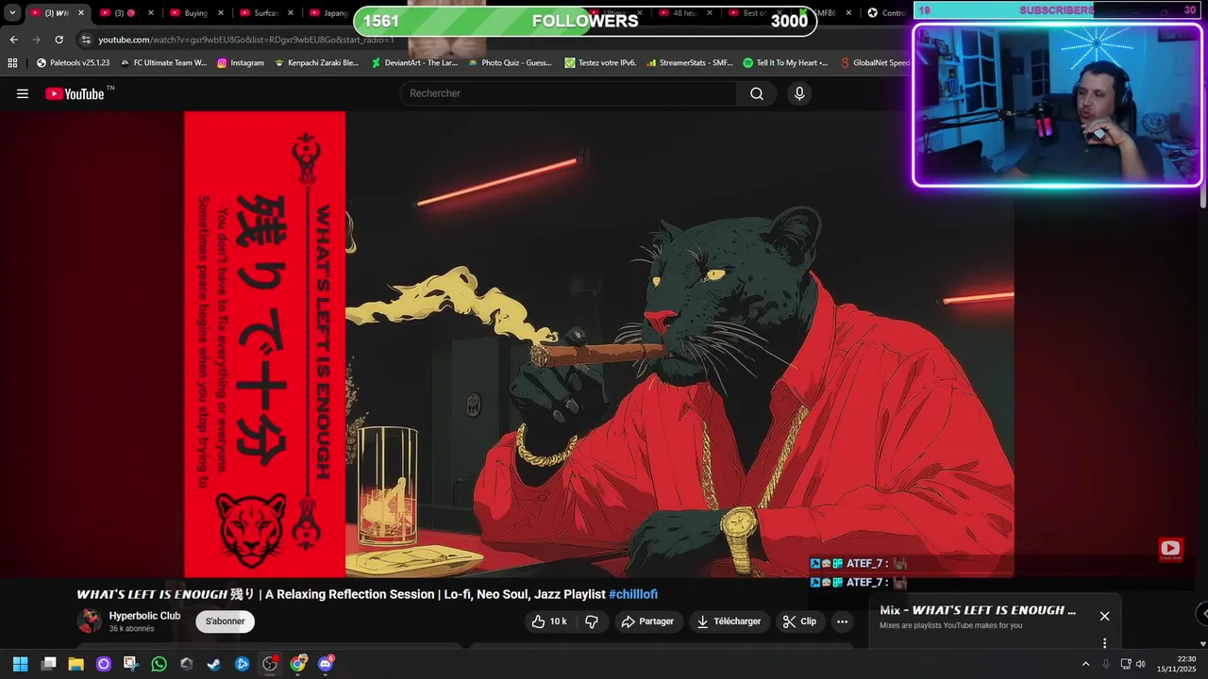This screenshot has width=1208, height=679.
Task: Focus the Rechercher search field
Action: (569, 93)
